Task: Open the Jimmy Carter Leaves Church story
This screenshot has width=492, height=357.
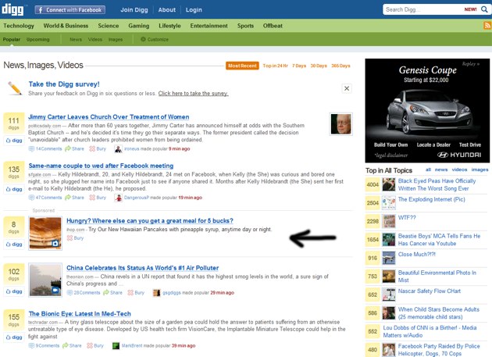Action: click(109, 117)
